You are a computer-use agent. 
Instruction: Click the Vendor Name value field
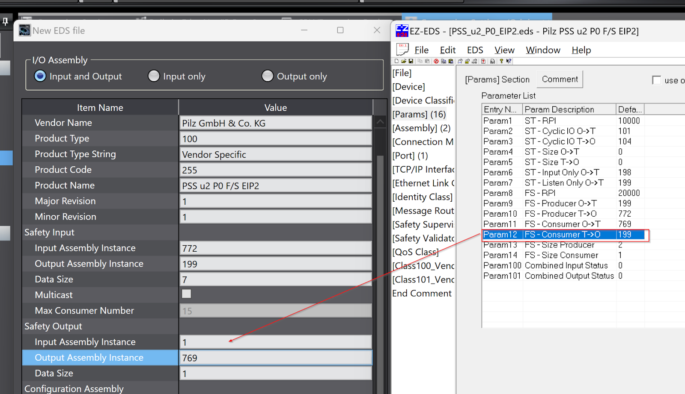click(276, 123)
